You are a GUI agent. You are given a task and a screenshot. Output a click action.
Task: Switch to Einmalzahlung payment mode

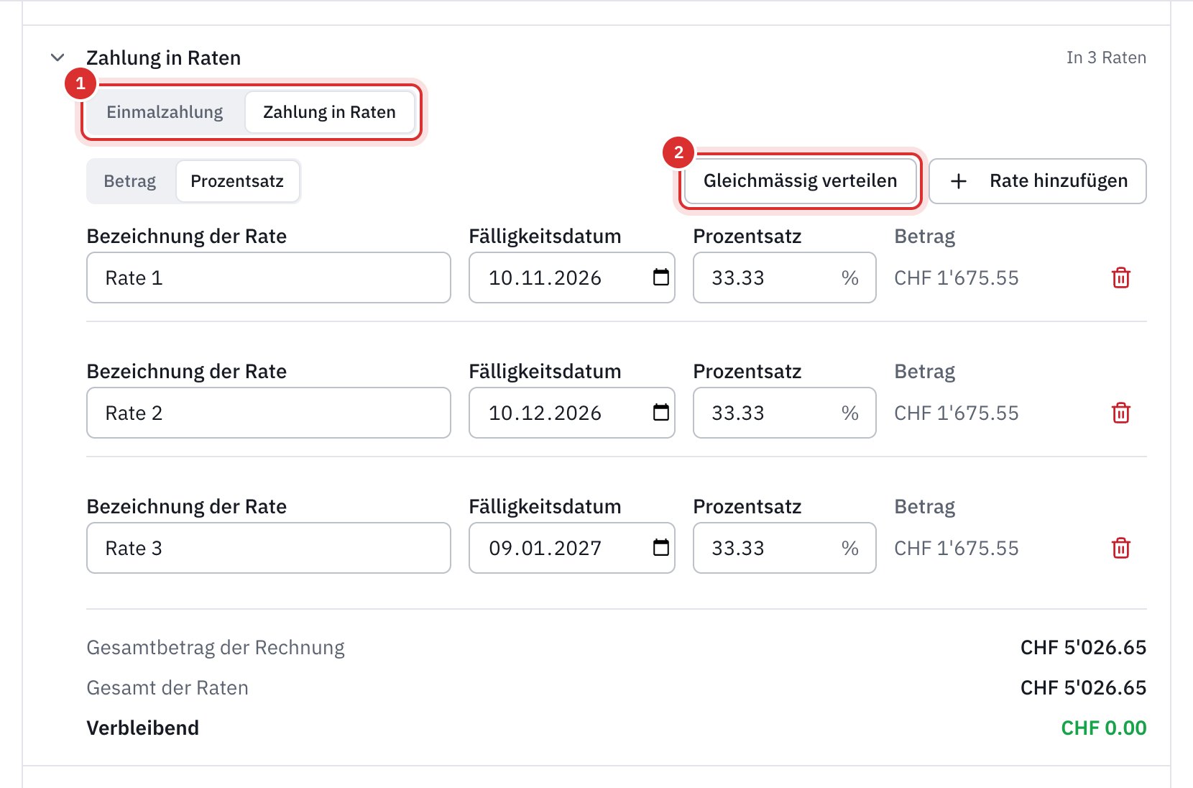pyautogui.click(x=165, y=112)
